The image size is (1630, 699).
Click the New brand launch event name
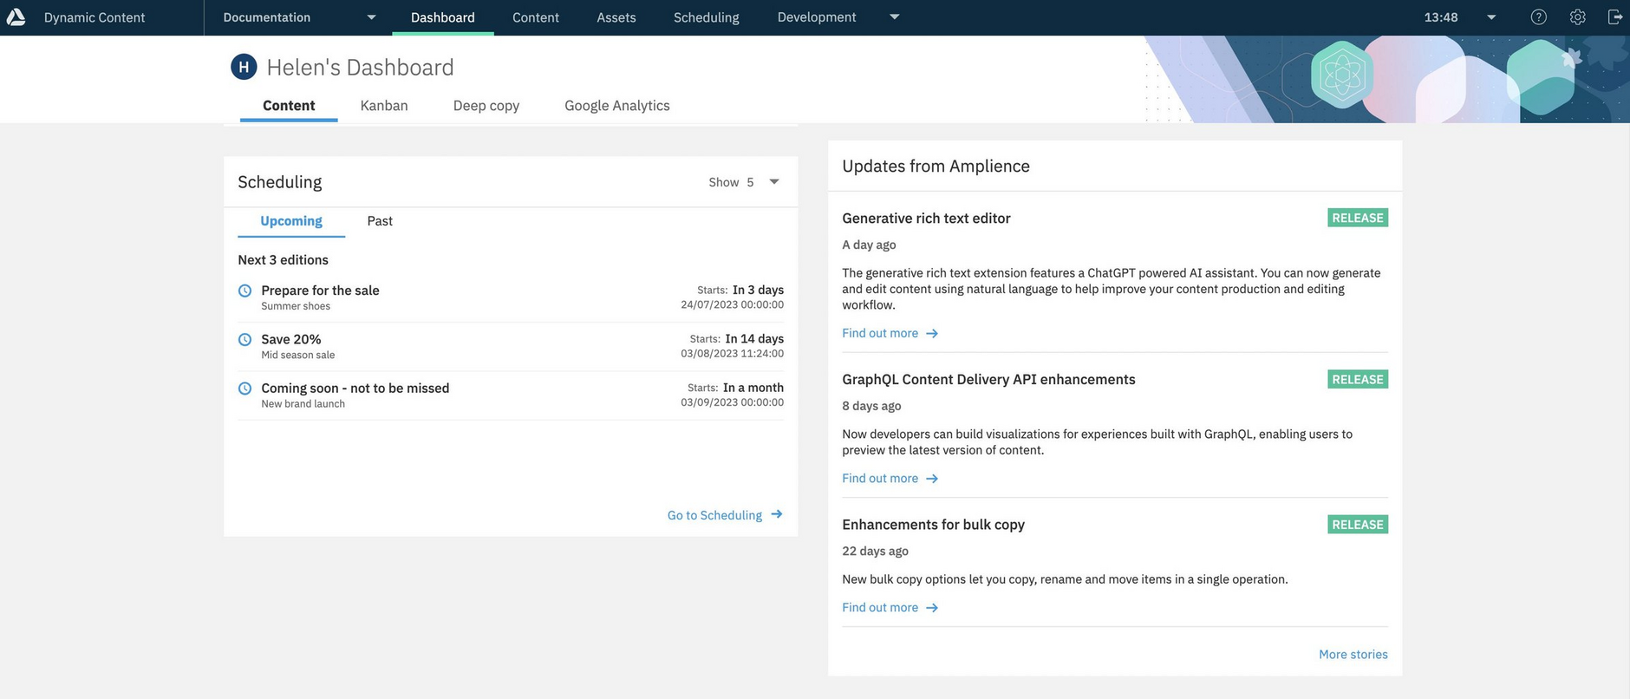pos(303,404)
